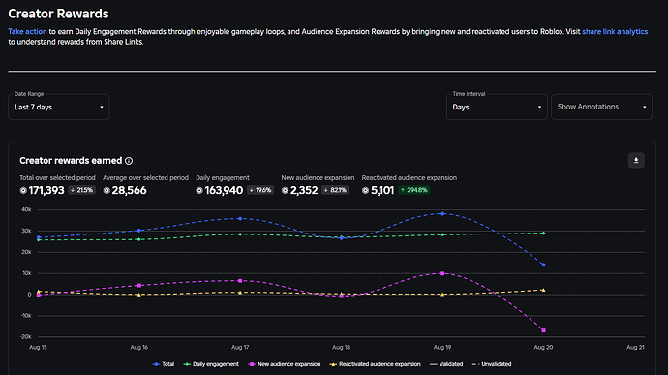Open the Date Range Last 7 days dropdown

pos(59,108)
